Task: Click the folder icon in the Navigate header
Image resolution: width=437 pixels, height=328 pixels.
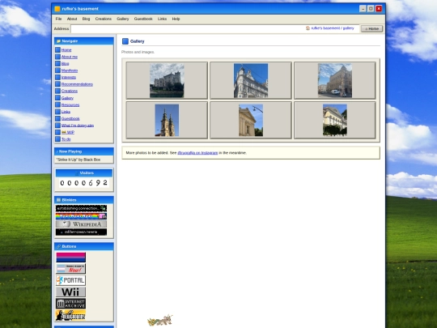Action: (x=58, y=41)
